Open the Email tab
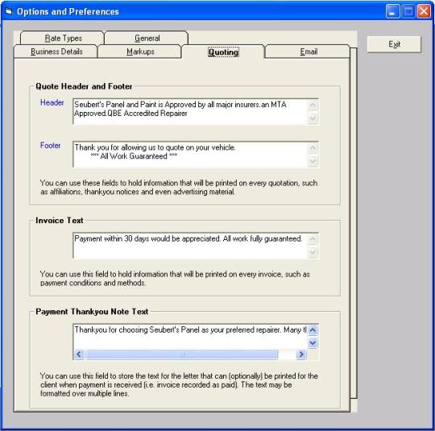 (308, 52)
